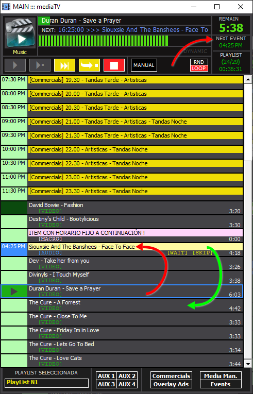Click the grey play button in the toolbar
This screenshot has width=253, height=394.
15,65
